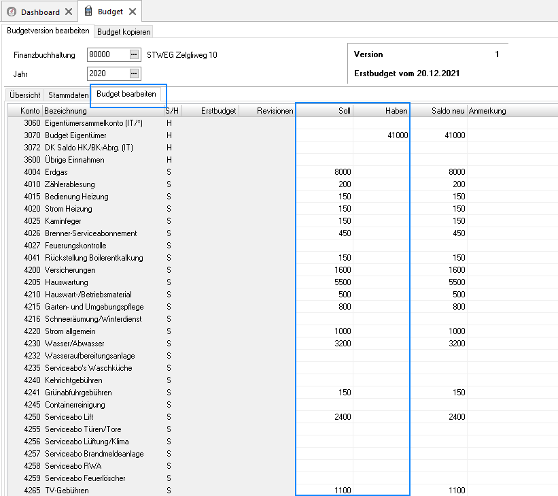Select row 3600 Übrige Einnahmen

[x=283, y=160]
